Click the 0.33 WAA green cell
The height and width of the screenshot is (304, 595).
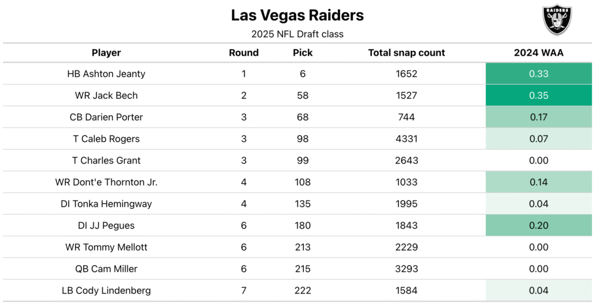tap(539, 74)
